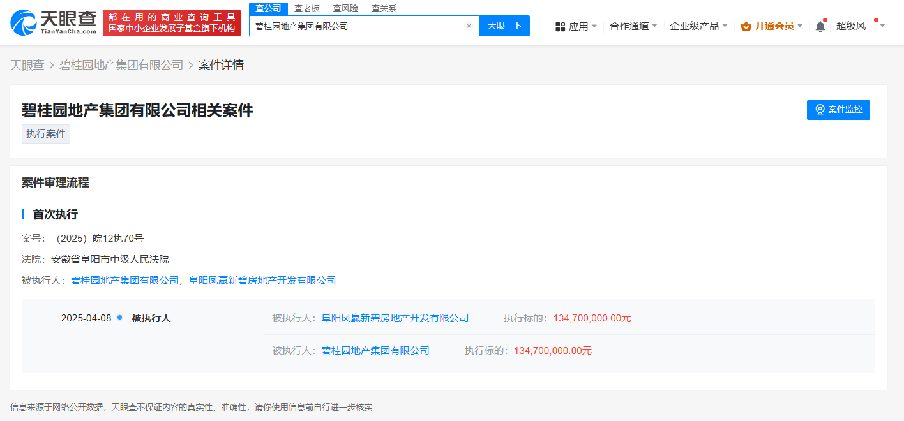The width and height of the screenshot is (904, 421).
Task: Open 碧桂园地产集团有限公司 in the breadcrumb
Action: (x=121, y=65)
